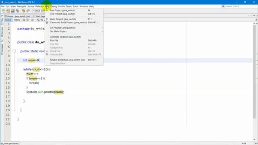Open the Refactor menu
Image resolution: width=258 pixels, height=145 pixels.
click(x=40, y=6)
